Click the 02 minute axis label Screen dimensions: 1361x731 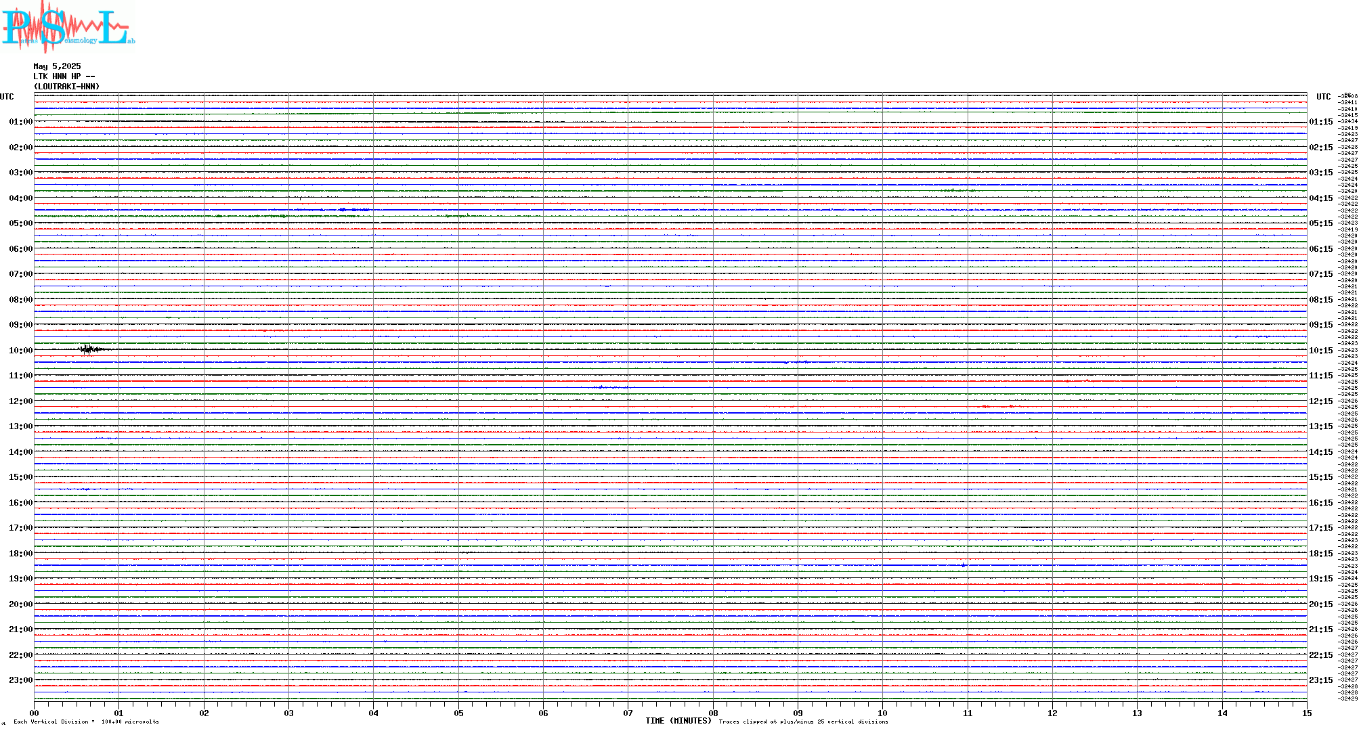tap(204, 713)
